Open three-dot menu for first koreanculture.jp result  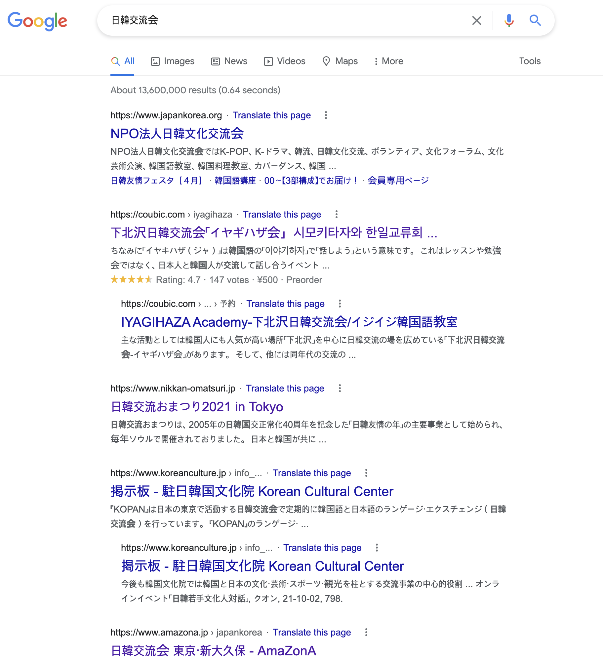(x=366, y=473)
